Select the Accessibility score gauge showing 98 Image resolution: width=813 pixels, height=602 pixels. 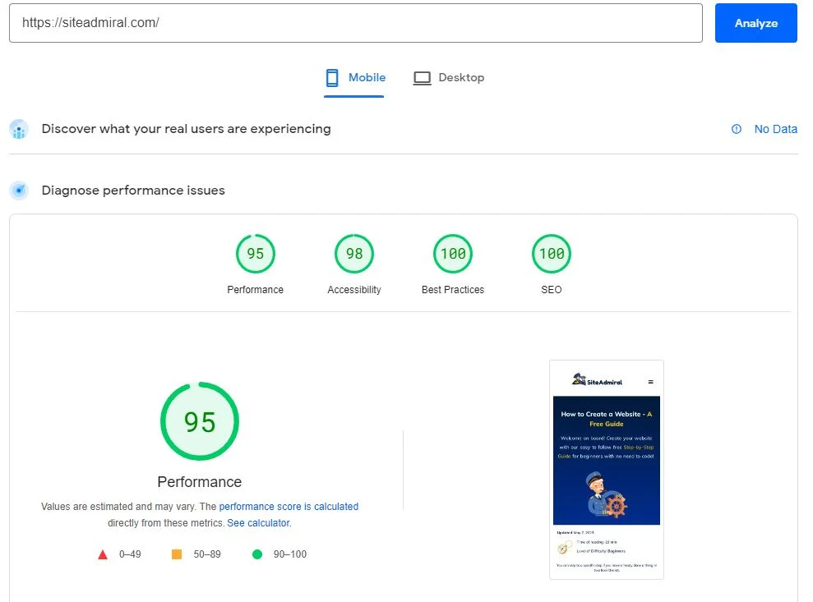click(353, 254)
